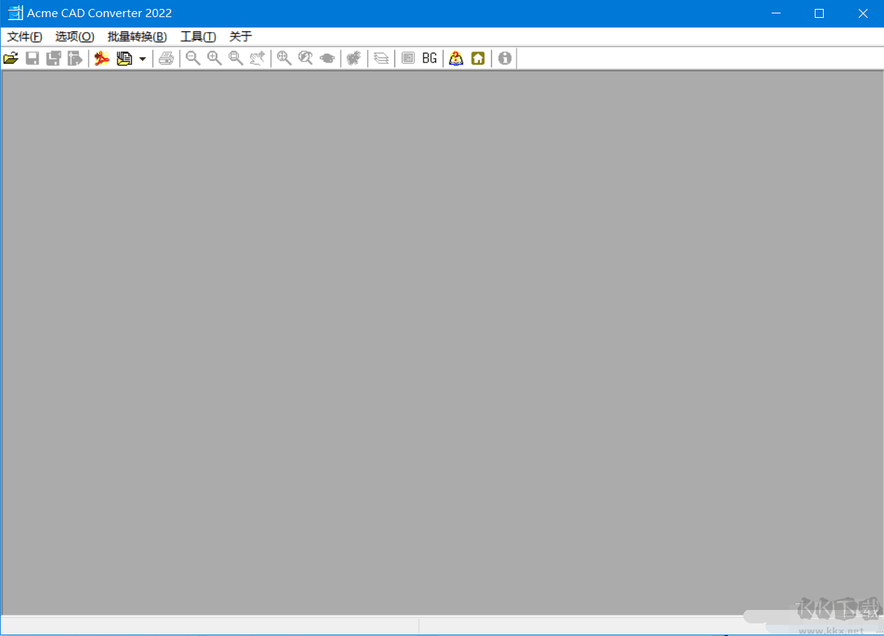
Task: Click the info button on the toolbar
Action: tap(504, 57)
